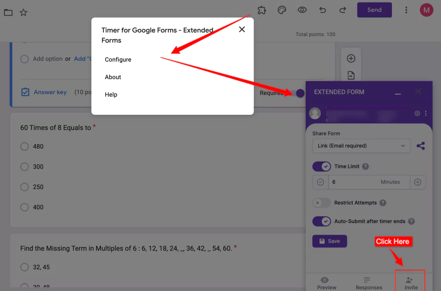The width and height of the screenshot is (441, 291).
Task: Open the kebab menu in Extended Form header
Action: [x=425, y=113]
